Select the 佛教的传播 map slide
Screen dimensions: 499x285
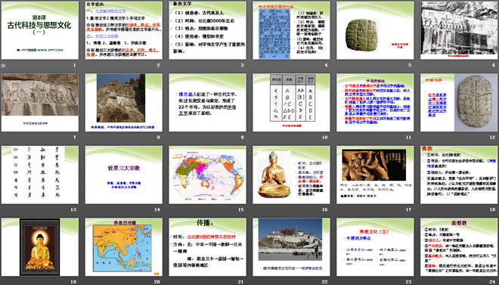[x=123, y=247]
